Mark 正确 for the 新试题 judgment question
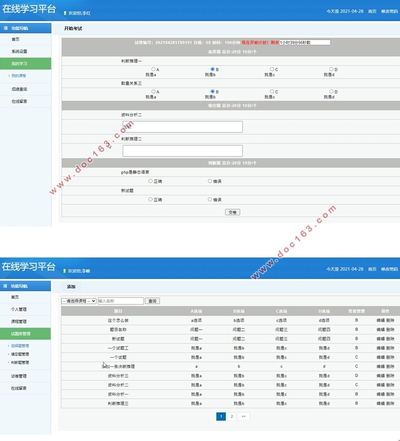Screen dimensions: 400x441 click(150, 200)
